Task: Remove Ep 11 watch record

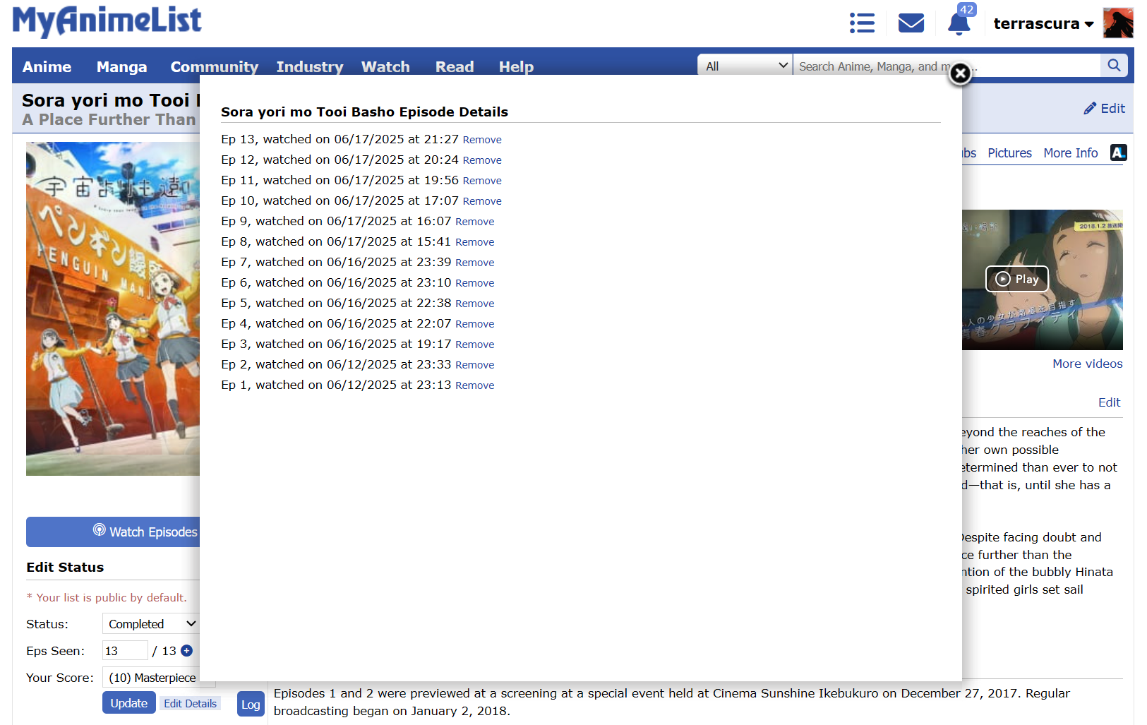Action: click(x=482, y=181)
